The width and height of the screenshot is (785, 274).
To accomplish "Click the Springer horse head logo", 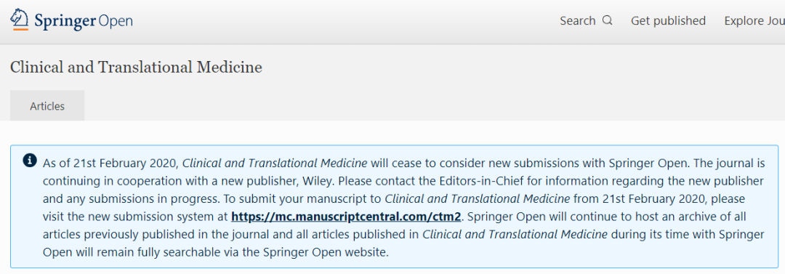I will [20, 18].
